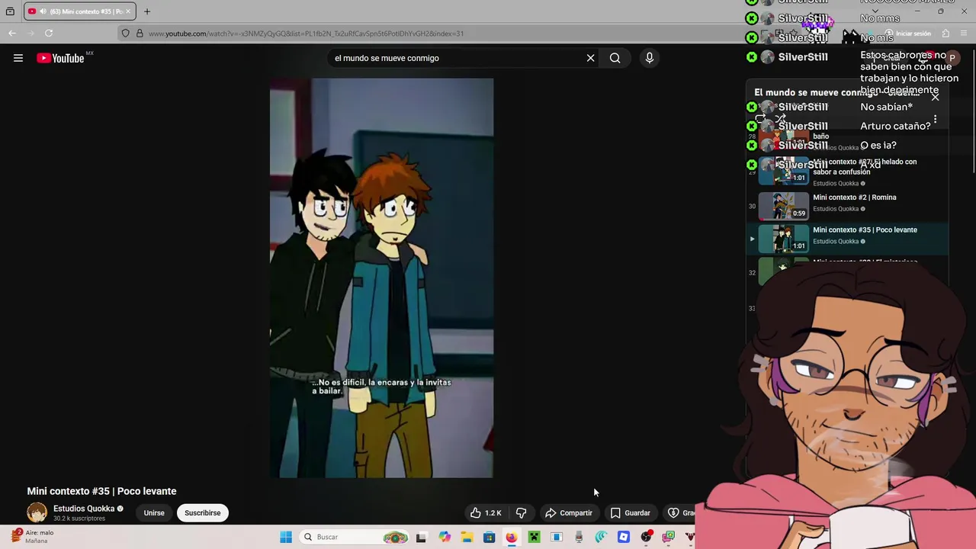Open the air quality weather widget
Image resolution: width=976 pixels, height=549 pixels.
[32, 537]
